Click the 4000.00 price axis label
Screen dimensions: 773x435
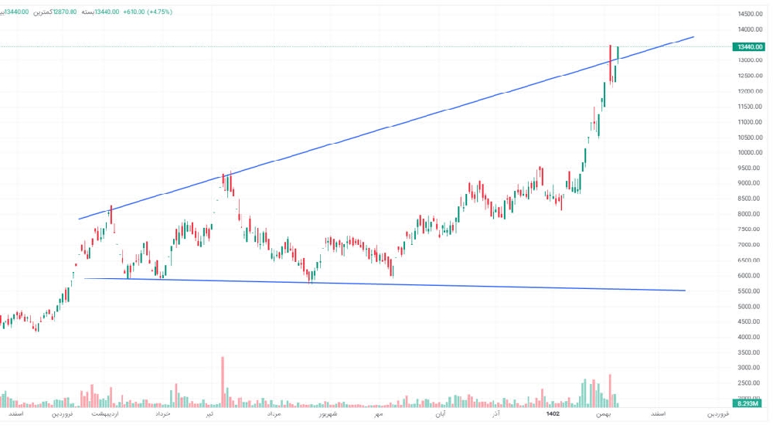(750, 337)
